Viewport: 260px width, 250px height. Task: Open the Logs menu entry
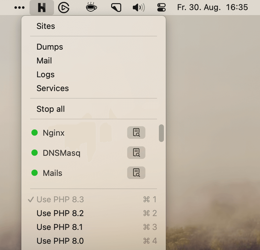94,74
